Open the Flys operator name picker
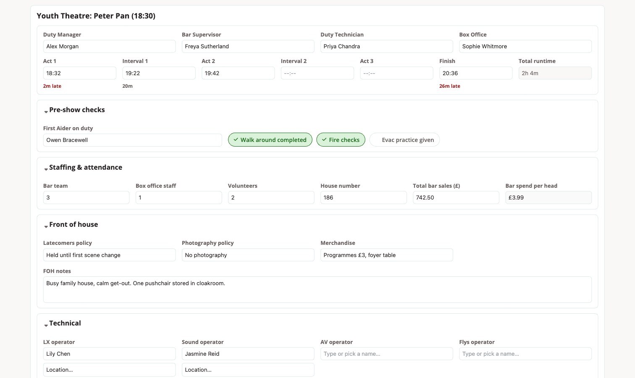 tap(525, 354)
